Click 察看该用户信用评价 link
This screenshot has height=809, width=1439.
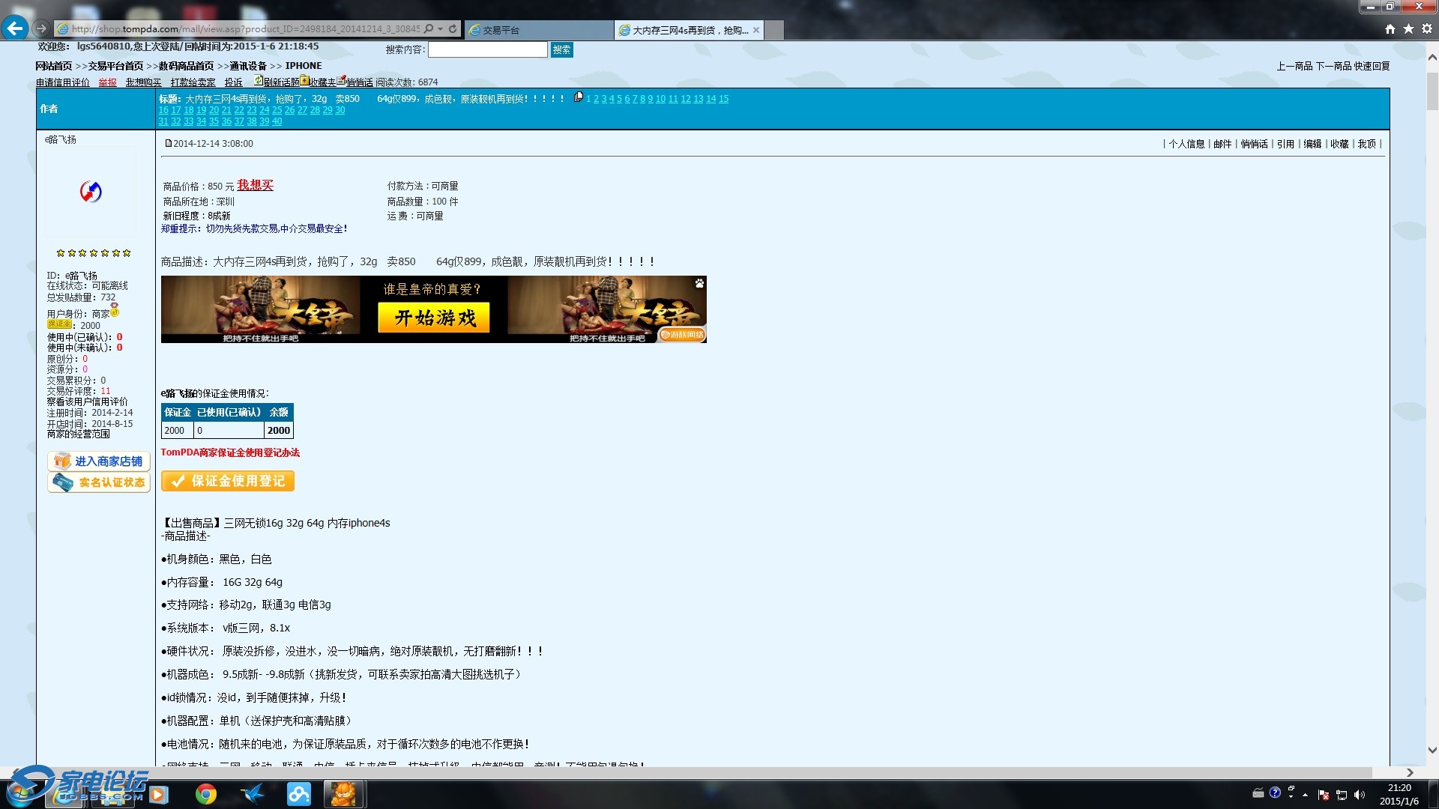pos(87,402)
